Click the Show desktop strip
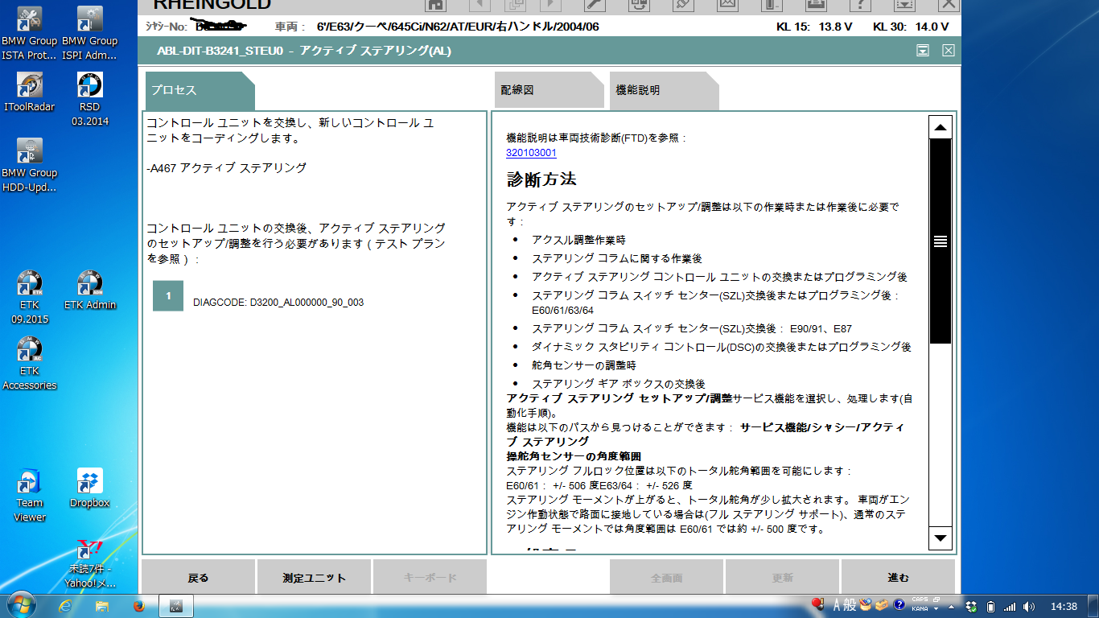The width and height of the screenshot is (1099, 618). pos(1093,606)
